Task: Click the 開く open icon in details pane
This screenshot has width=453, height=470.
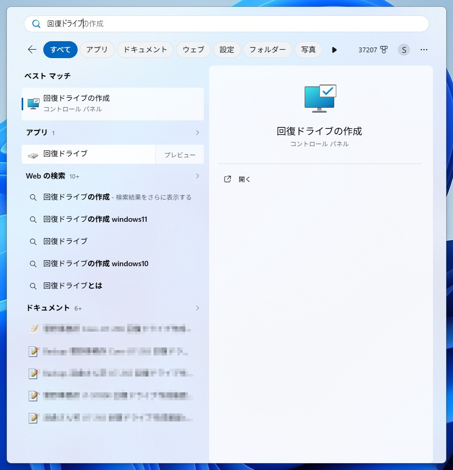Action: pyautogui.click(x=228, y=179)
